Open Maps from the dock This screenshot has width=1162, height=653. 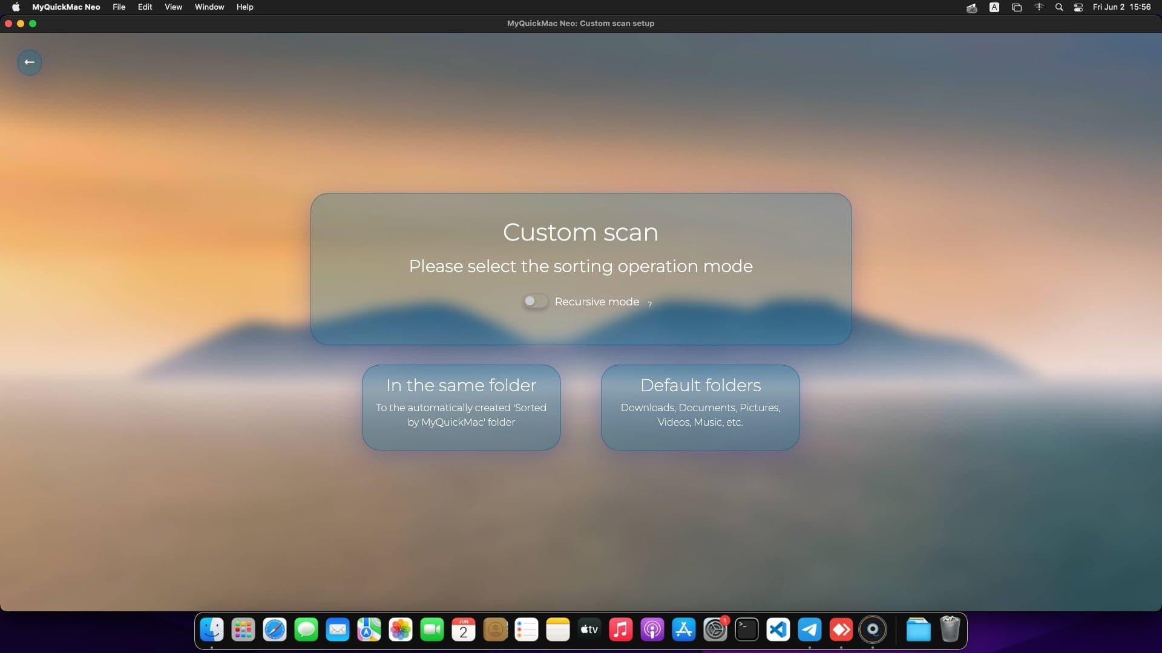coord(369,630)
